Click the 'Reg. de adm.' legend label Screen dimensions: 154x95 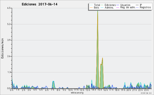pyautogui.click(x=128, y=7)
